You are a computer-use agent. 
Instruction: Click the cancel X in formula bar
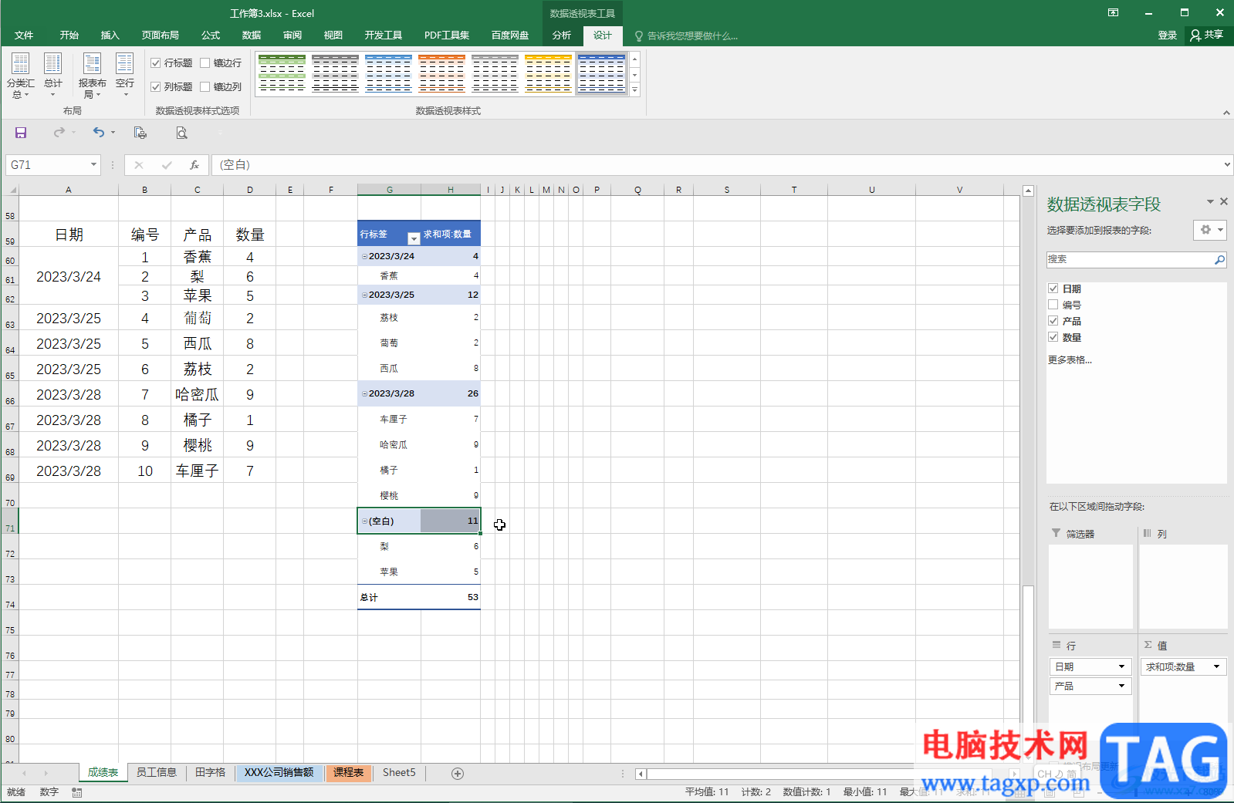139,165
